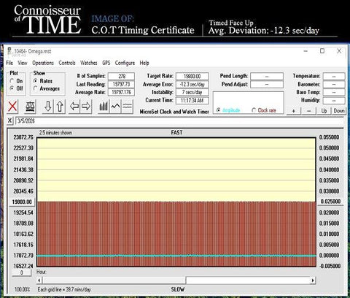This screenshot has height=298, width=350.
Task: Open the Operations menu
Action: click(43, 63)
